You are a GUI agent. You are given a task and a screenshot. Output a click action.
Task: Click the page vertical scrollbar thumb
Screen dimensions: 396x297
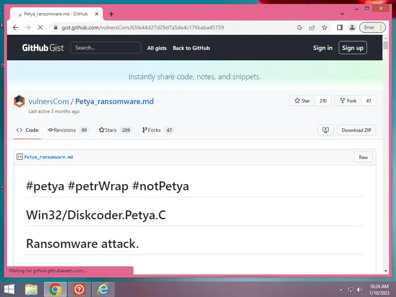pyautogui.click(x=386, y=46)
